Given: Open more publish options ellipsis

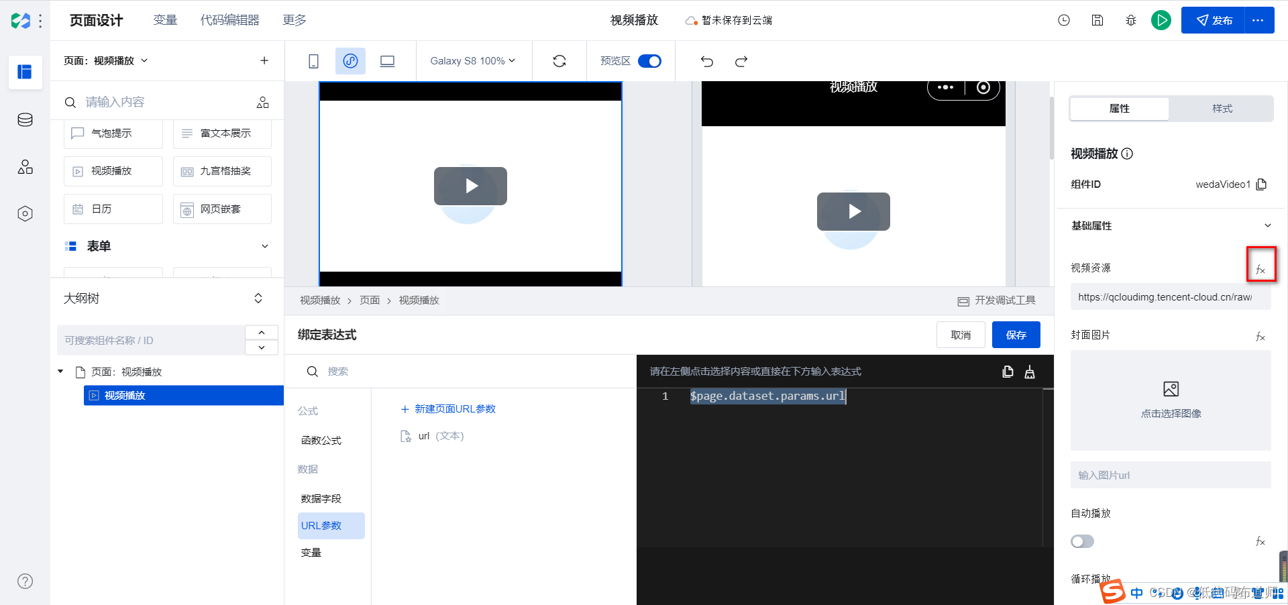Looking at the screenshot, I should [1259, 20].
